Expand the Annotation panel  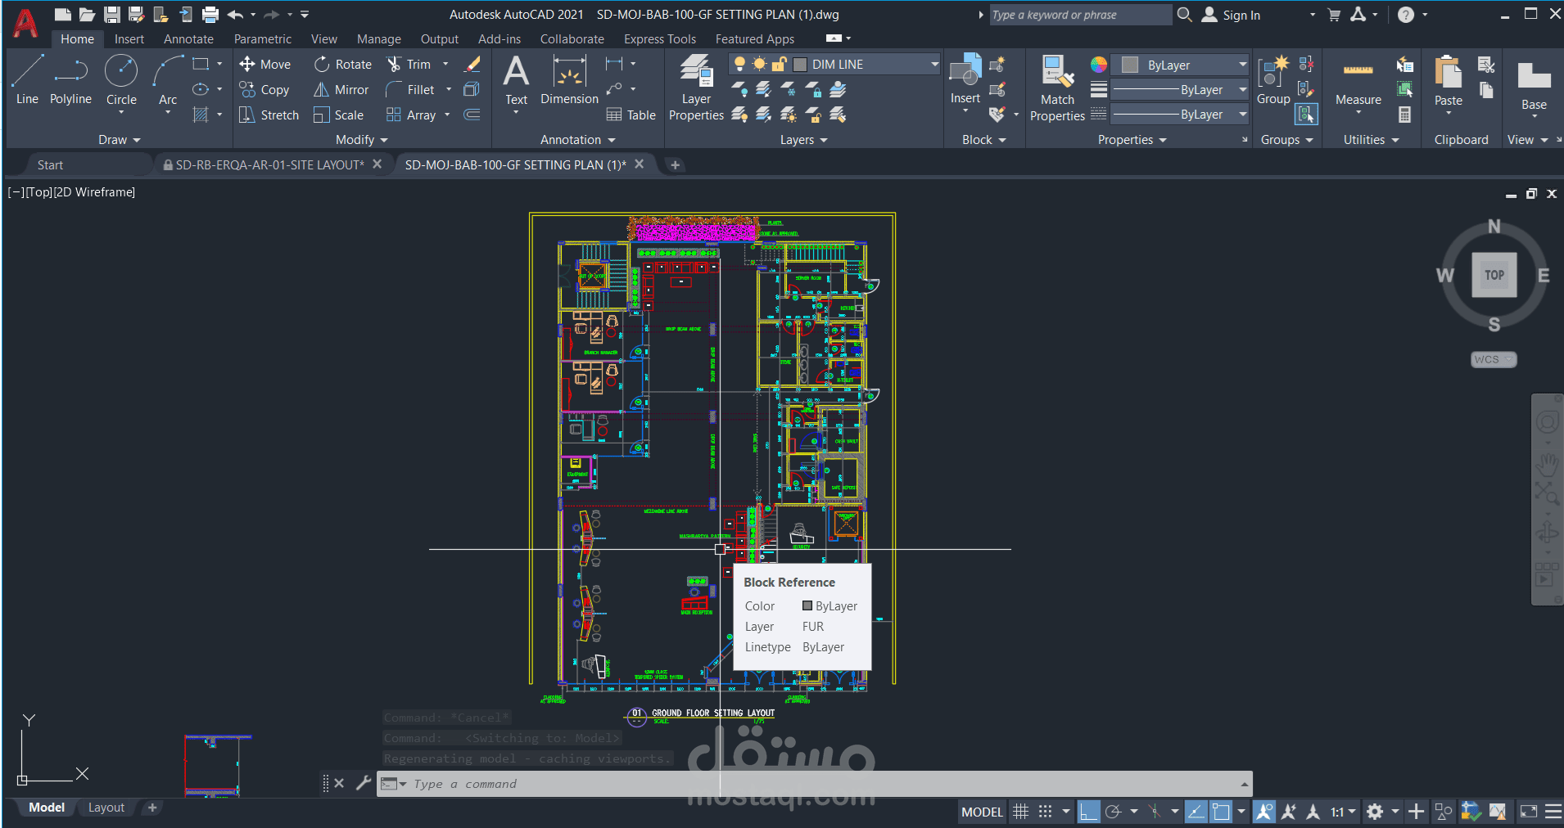click(577, 140)
